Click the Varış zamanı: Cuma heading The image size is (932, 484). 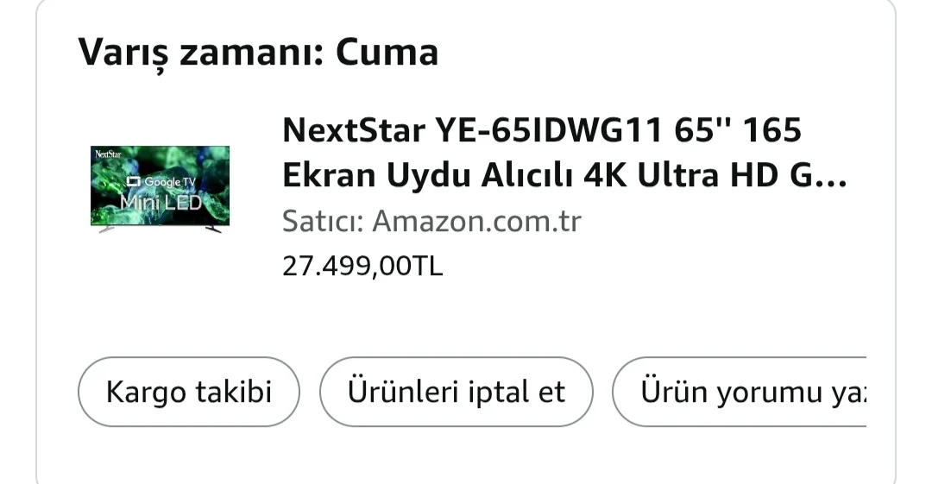click(258, 53)
